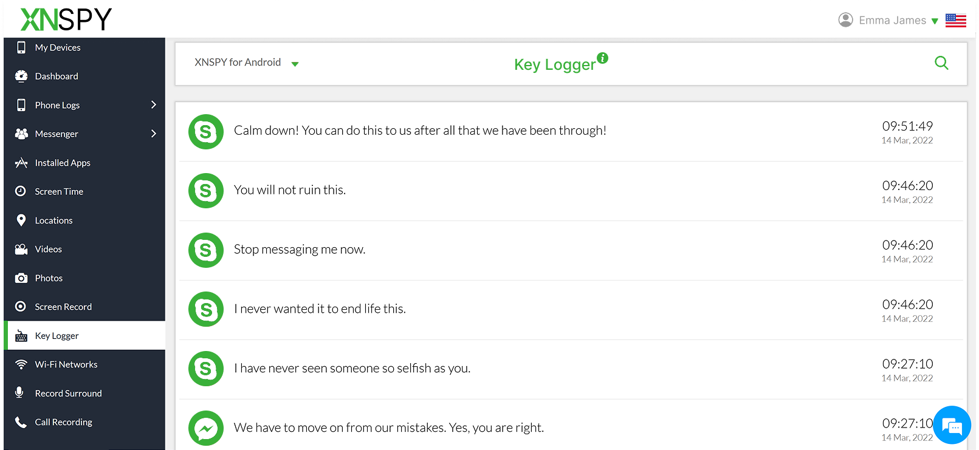Select Key Logger in the sidebar
This screenshot has width=979, height=450.
click(x=84, y=336)
